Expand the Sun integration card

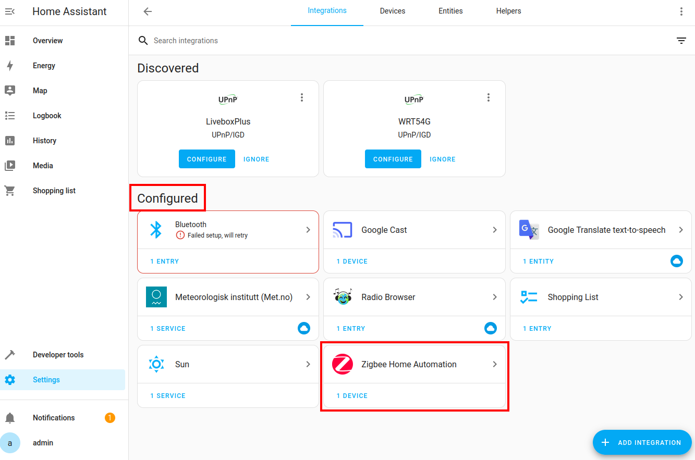(308, 364)
